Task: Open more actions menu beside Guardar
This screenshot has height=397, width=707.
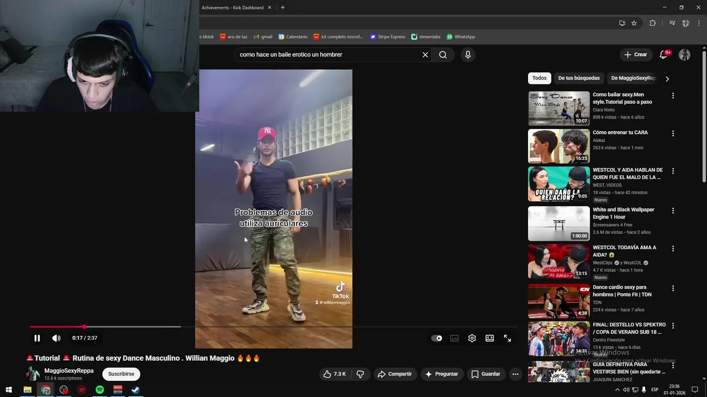Action: pyautogui.click(x=515, y=374)
